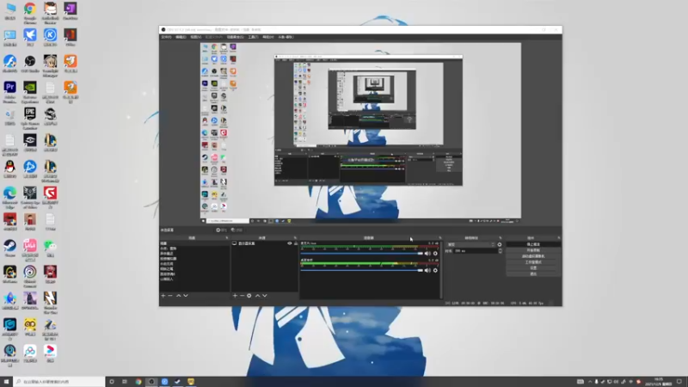
Task: Remove the selected scene with the minus icon
Action: tap(170, 296)
